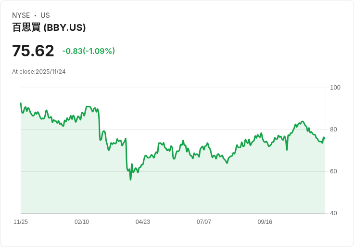Click the lowest point of the price line
This screenshot has width=354, height=247.
tap(130, 180)
